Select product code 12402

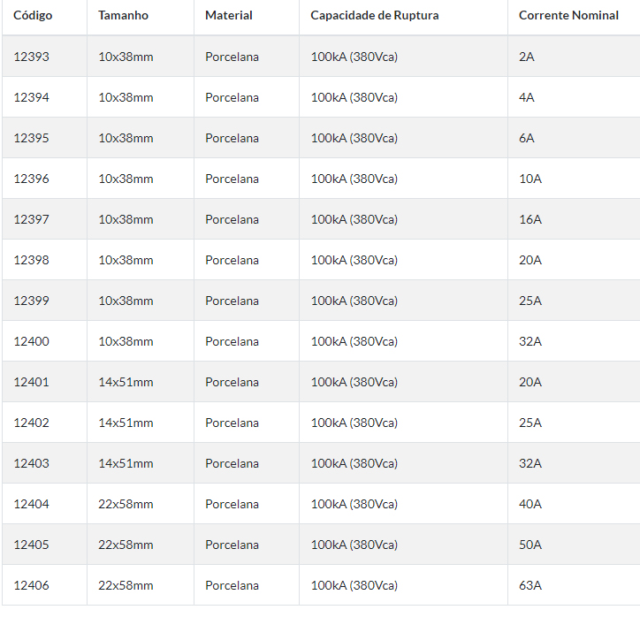(x=32, y=423)
